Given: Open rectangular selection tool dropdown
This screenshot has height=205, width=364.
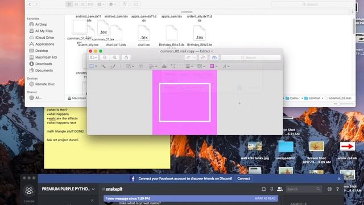Looking at the screenshot, I should [93, 66].
